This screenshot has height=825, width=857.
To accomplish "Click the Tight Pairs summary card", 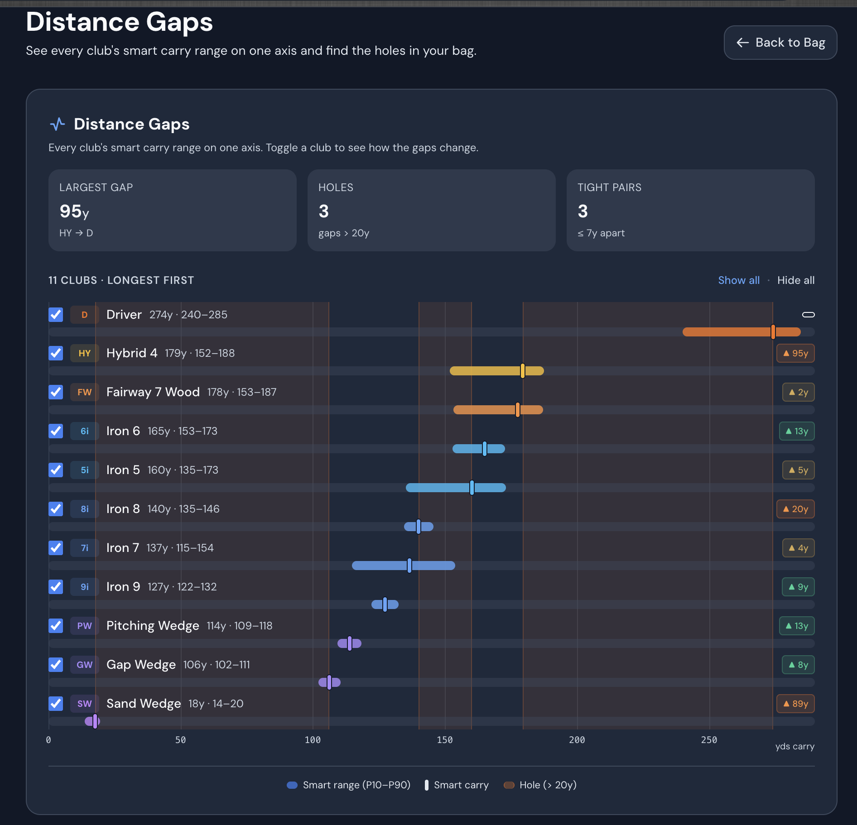I will [691, 211].
